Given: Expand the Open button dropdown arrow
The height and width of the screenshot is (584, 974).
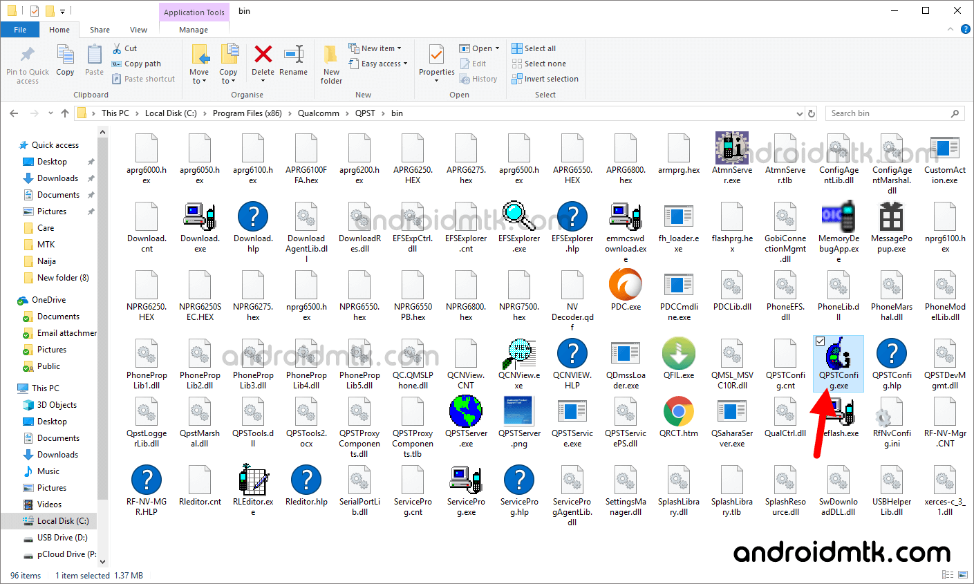Looking at the screenshot, I should (497, 48).
